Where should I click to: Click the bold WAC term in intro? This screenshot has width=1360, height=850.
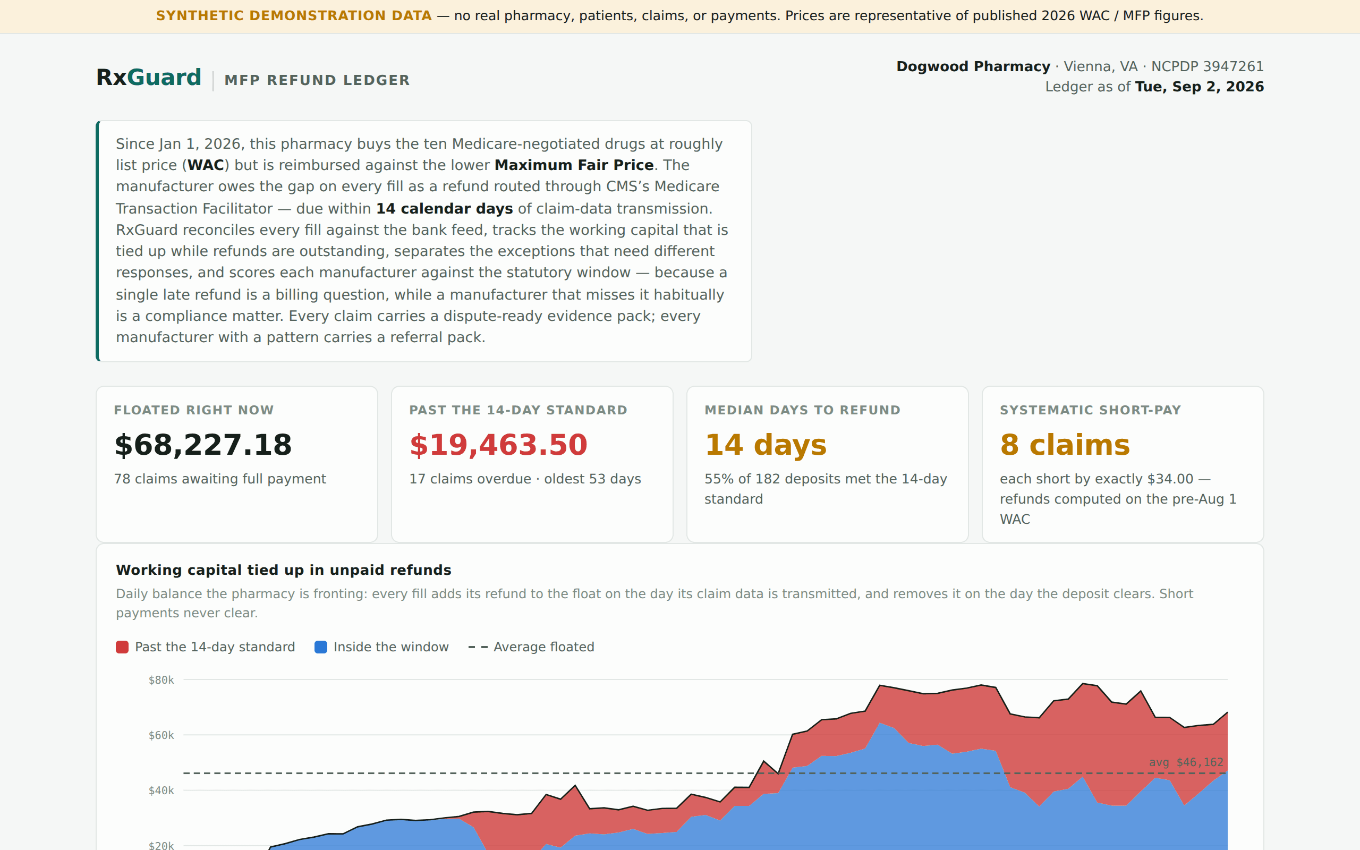pos(206,165)
